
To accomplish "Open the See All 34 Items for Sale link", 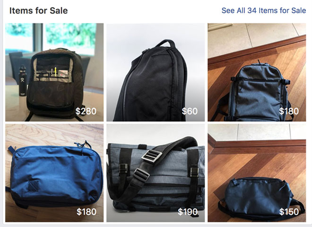I will coord(264,10).
